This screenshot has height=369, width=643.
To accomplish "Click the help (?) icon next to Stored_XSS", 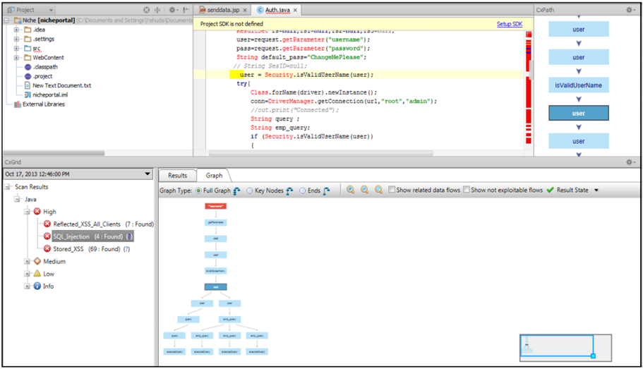I will 126,249.
